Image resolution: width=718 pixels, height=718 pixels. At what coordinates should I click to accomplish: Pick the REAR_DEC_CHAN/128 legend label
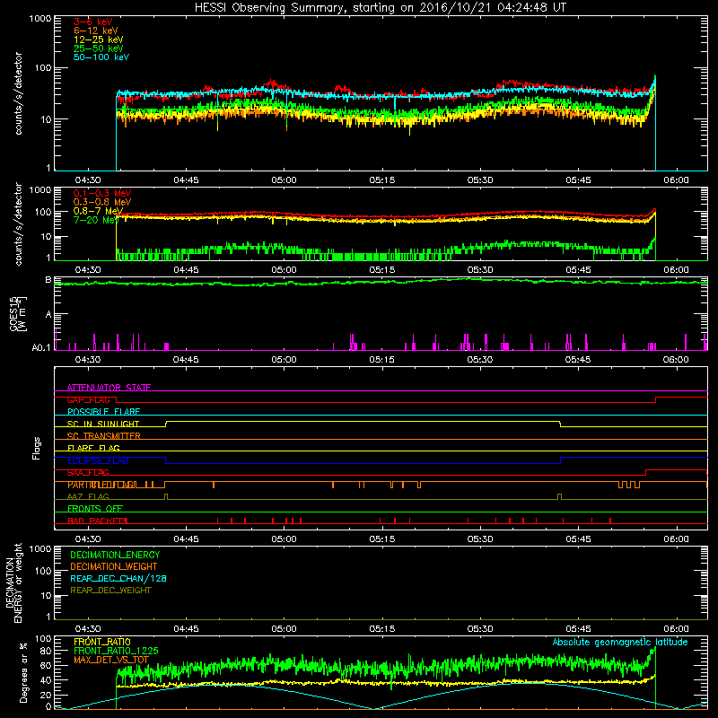(118, 578)
